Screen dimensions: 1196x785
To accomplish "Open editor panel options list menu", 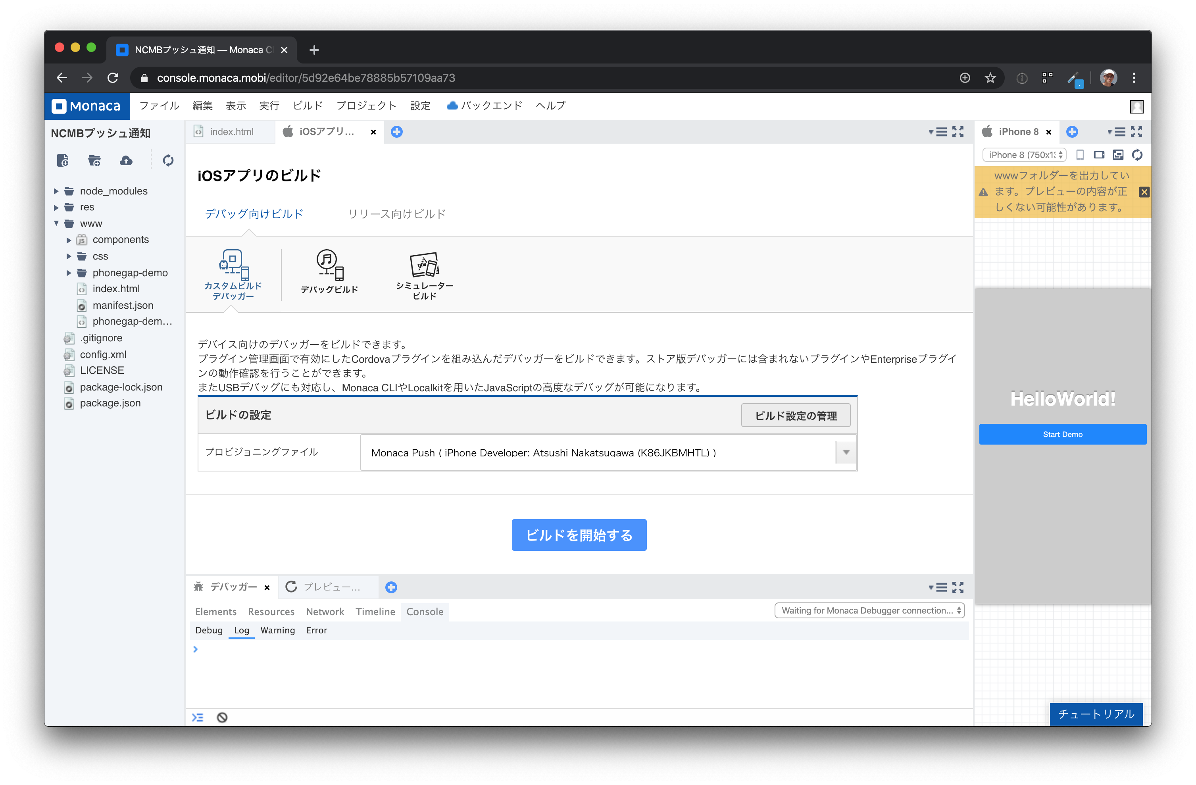I will pos(938,132).
